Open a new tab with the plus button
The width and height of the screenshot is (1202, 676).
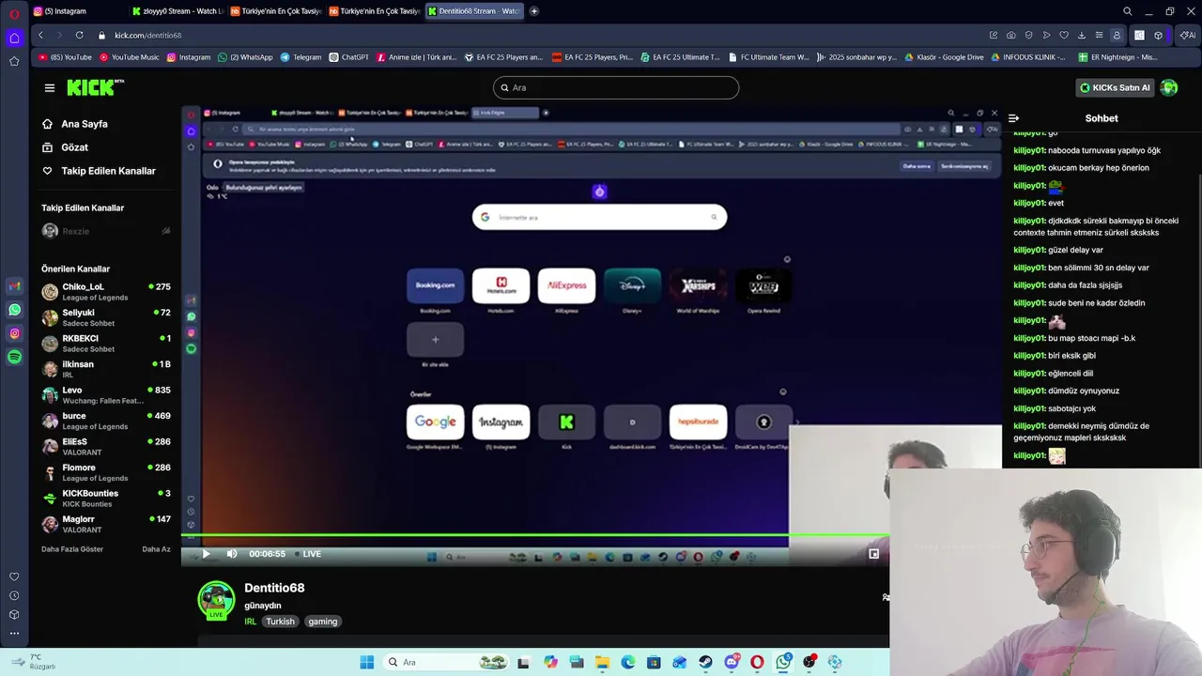click(x=534, y=11)
